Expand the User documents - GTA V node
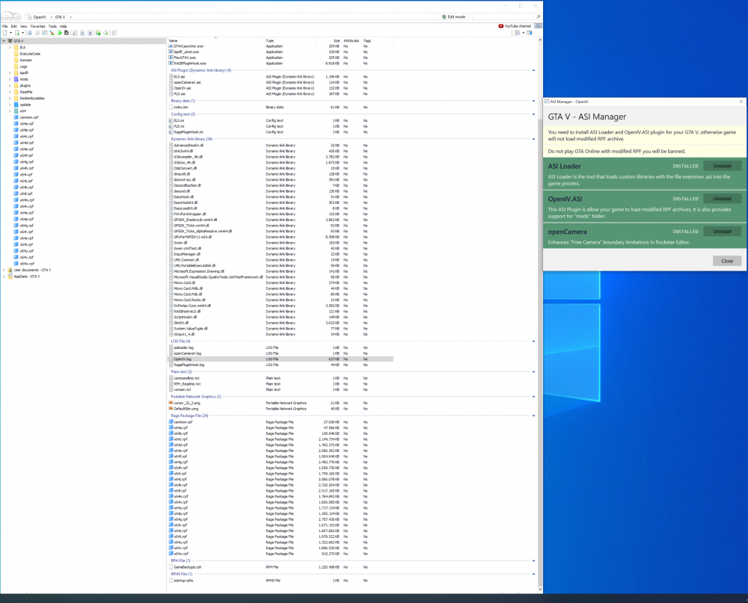748x603 pixels. click(4, 270)
